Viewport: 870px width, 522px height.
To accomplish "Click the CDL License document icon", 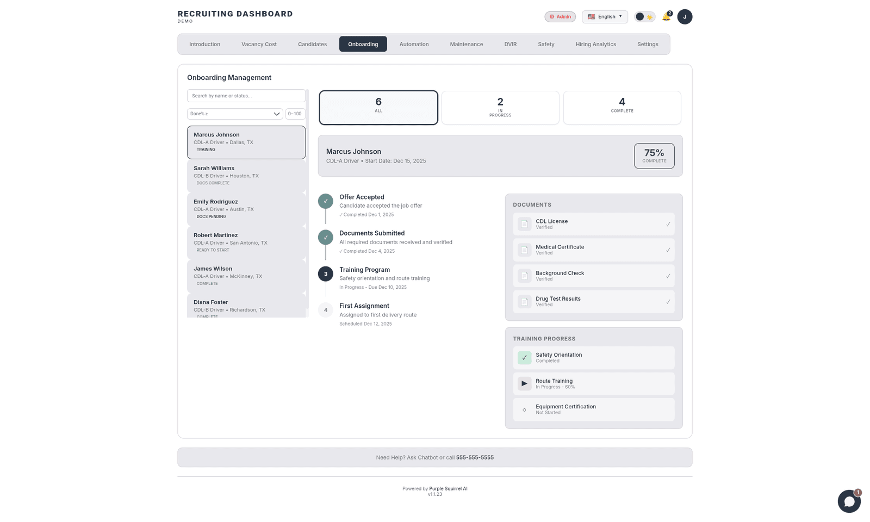I will (524, 224).
